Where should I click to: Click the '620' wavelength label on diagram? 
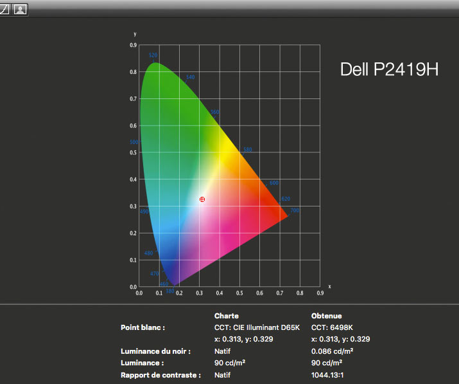(286, 199)
